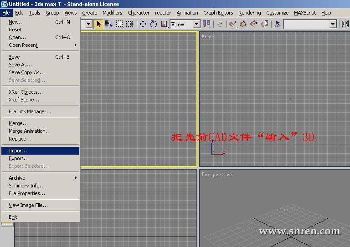Open the named selection set dropdown field
This screenshot has width=350, height=247.
(x=309, y=24)
